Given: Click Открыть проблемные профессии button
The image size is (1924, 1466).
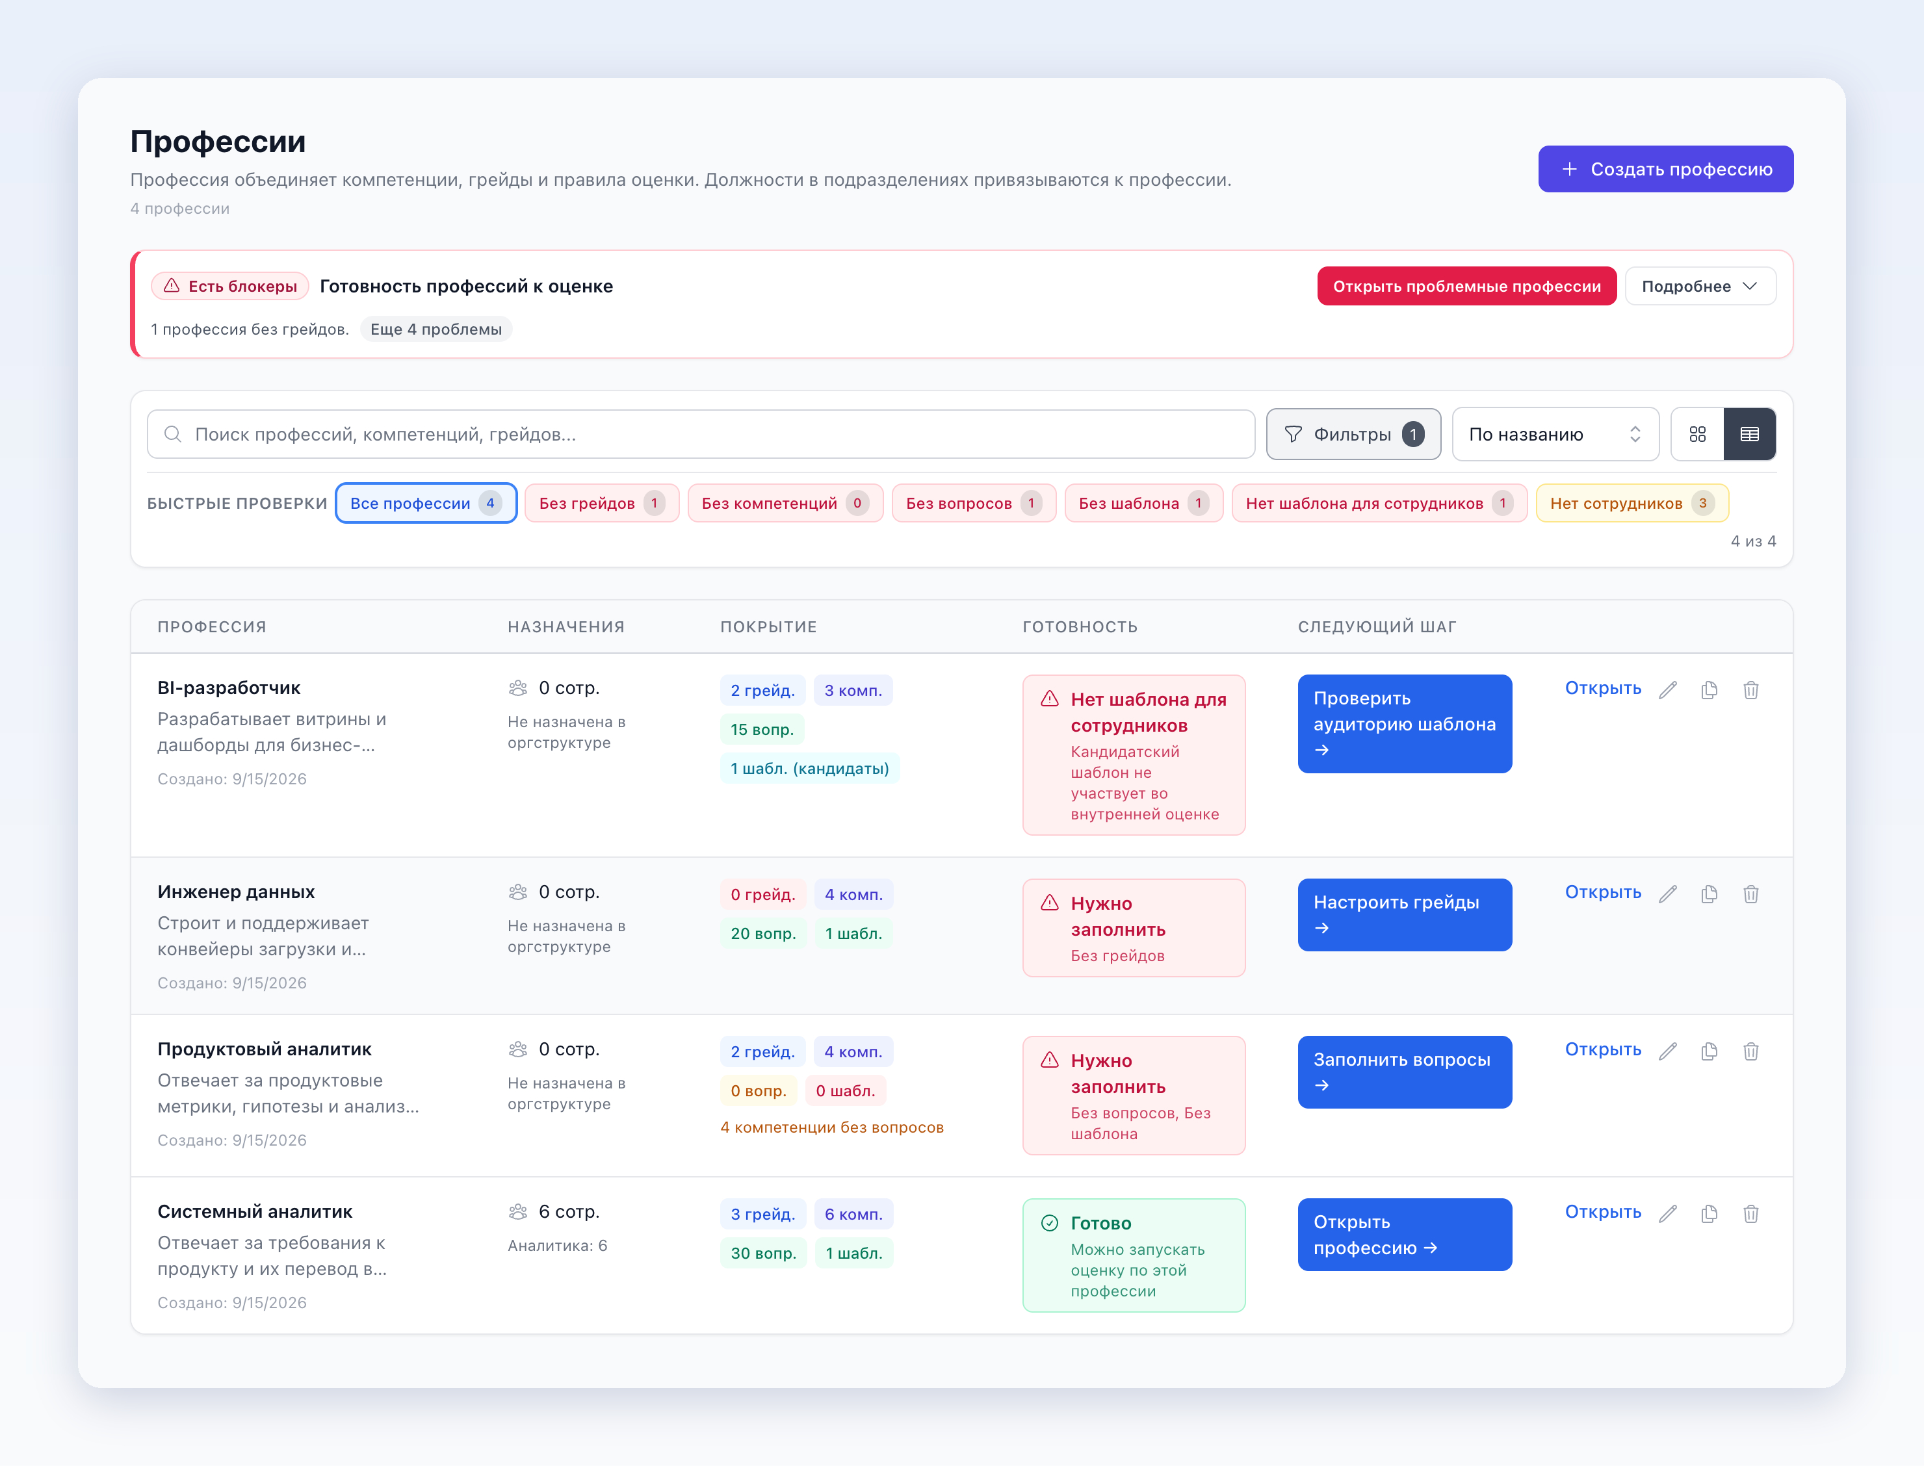Looking at the screenshot, I should click(1466, 286).
